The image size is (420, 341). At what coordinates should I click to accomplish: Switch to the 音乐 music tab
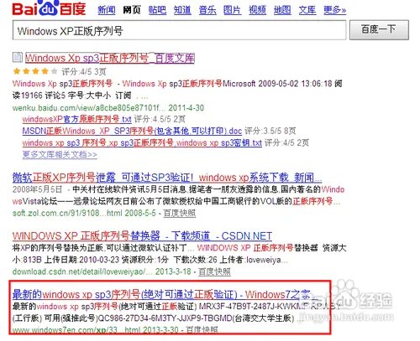[207, 10]
